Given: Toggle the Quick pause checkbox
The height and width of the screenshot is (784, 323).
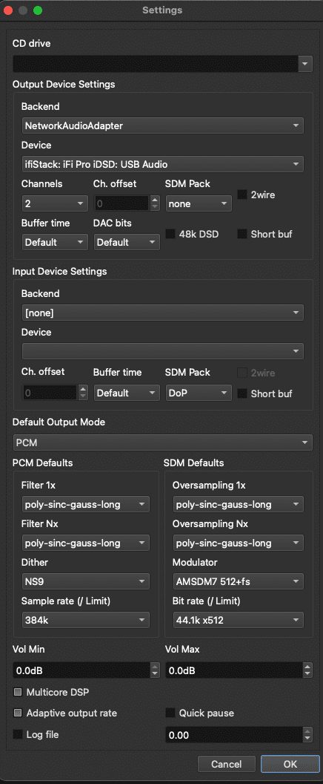Looking at the screenshot, I should 170,713.
